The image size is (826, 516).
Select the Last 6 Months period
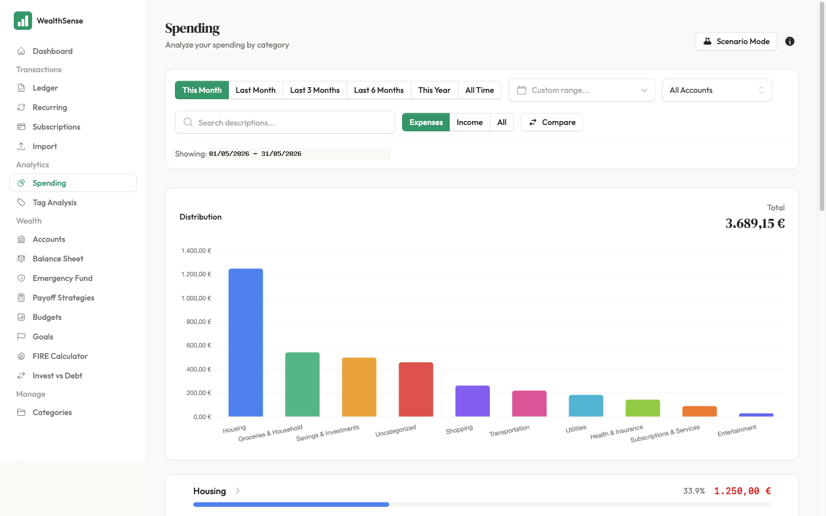tap(379, 90)
